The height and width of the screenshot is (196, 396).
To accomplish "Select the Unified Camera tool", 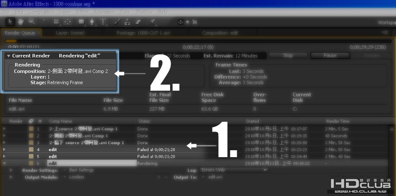I will (57, 22).
